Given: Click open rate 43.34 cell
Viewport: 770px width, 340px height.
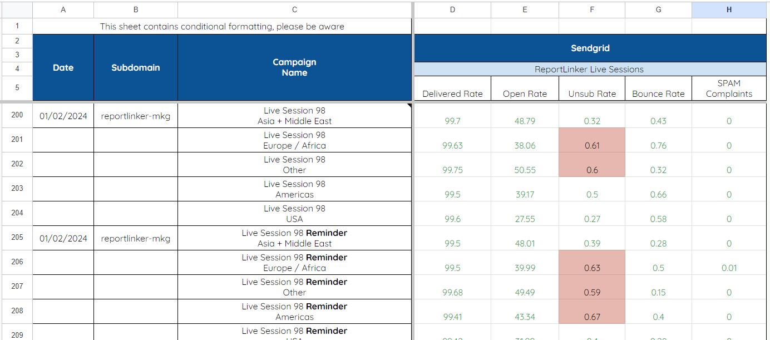Looking at the screenshot, I should (525, 312).
